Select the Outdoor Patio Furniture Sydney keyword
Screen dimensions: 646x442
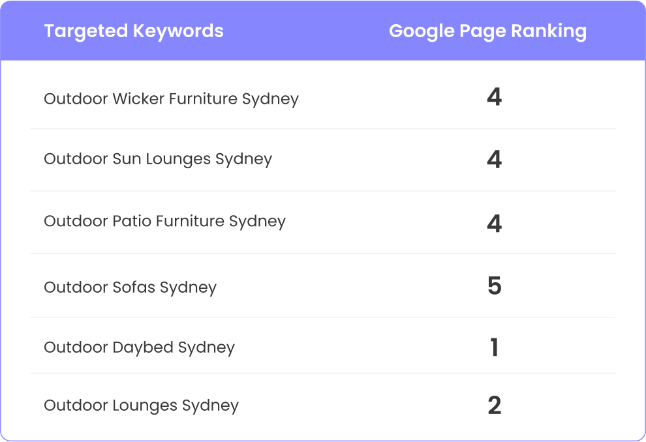click(165, 222)
